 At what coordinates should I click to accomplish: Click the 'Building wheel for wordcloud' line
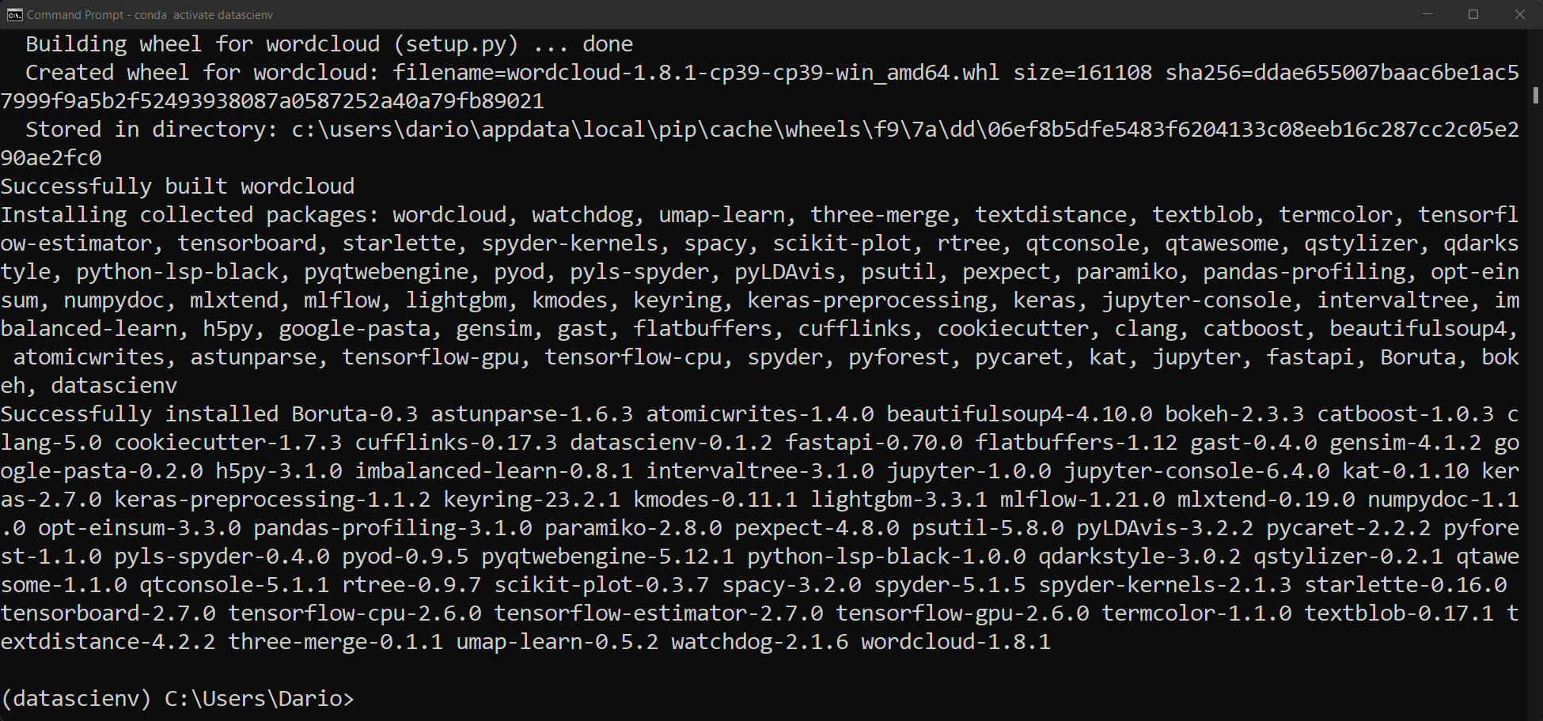pos(329,44)
